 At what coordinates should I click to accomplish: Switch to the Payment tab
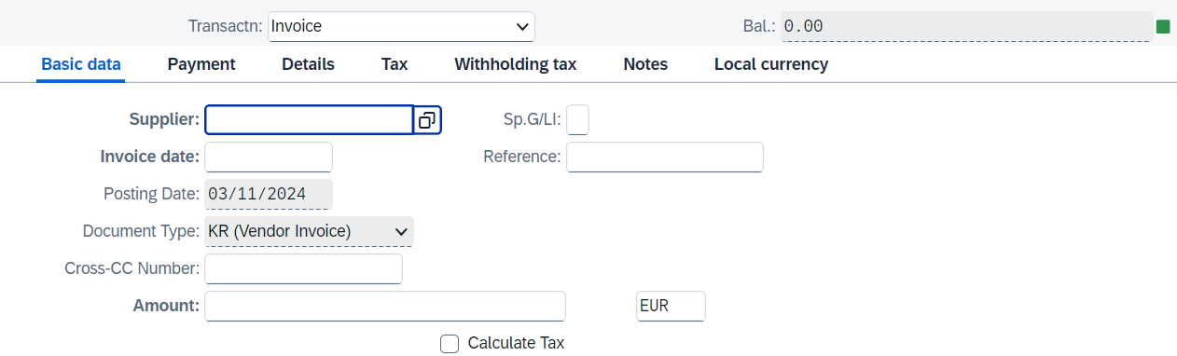tap(201, 64)
